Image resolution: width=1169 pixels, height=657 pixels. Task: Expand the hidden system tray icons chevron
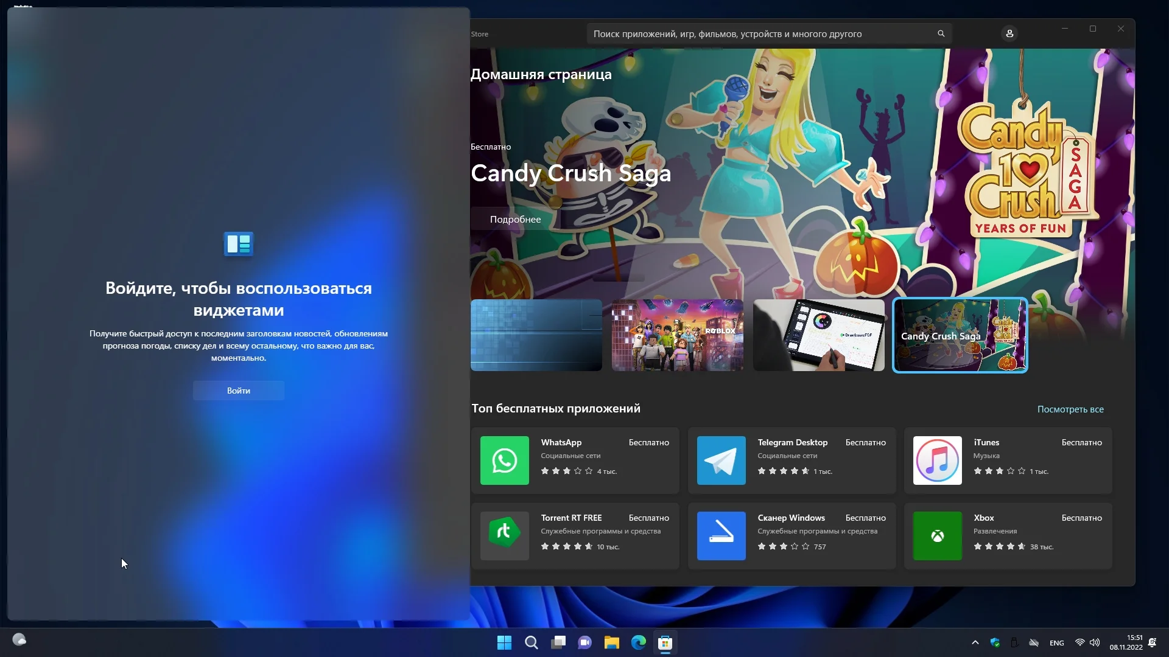click(975, 642)
